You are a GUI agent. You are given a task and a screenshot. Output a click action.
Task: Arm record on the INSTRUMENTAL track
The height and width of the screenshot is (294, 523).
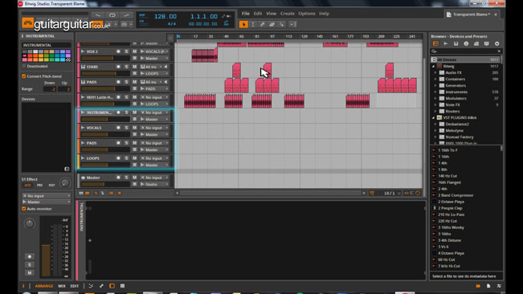click(118, 112)
